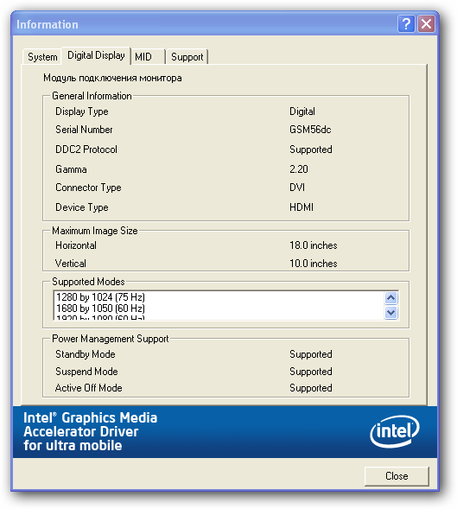Click the Serial Number value GSM56dc
The width and height of the screenshot is (457, 509).
[310, 130]
